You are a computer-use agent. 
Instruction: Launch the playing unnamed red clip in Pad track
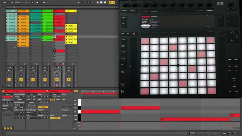coord(54,51)
